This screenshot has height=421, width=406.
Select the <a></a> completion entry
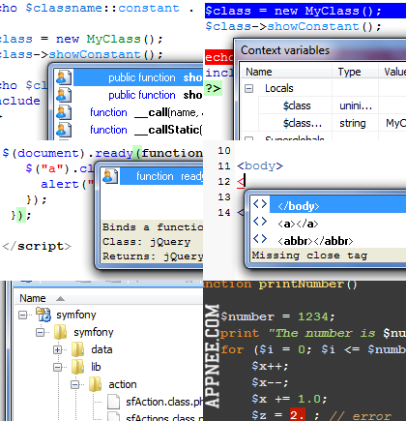(298, 224)
